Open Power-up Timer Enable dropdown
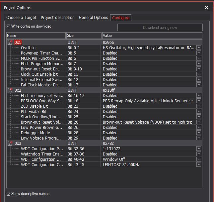The width and height of the screenshot is (214, 202). [199, 53]
